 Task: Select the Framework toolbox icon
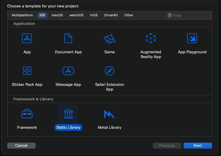tap(27, 114)
